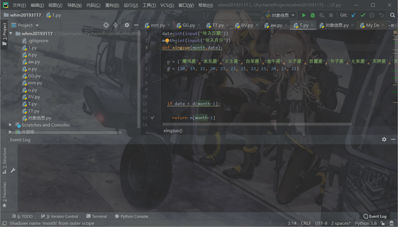Open the 重构(R) menu
Image resolution: width=398 pixels, height=227 pixels.
(112, 5)
